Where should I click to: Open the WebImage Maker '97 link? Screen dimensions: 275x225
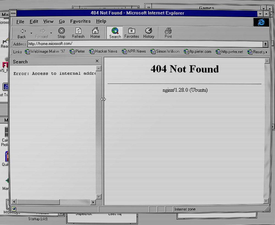pyautogui.click(x=45, y=51)
